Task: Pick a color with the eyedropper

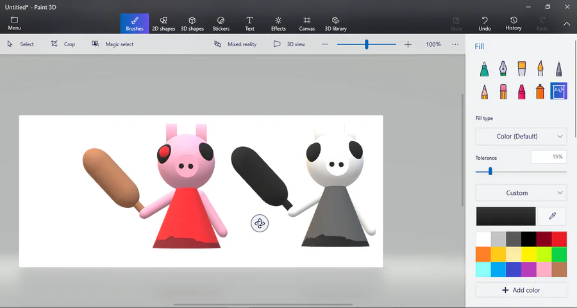Action: 552,216
